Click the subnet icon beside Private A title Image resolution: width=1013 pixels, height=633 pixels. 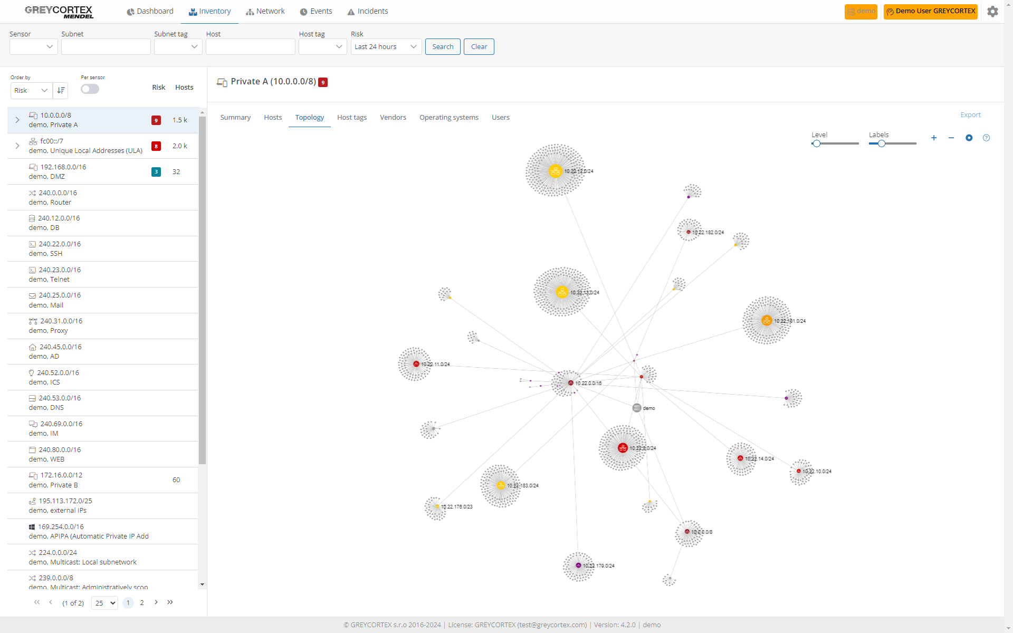click(222, 82)
